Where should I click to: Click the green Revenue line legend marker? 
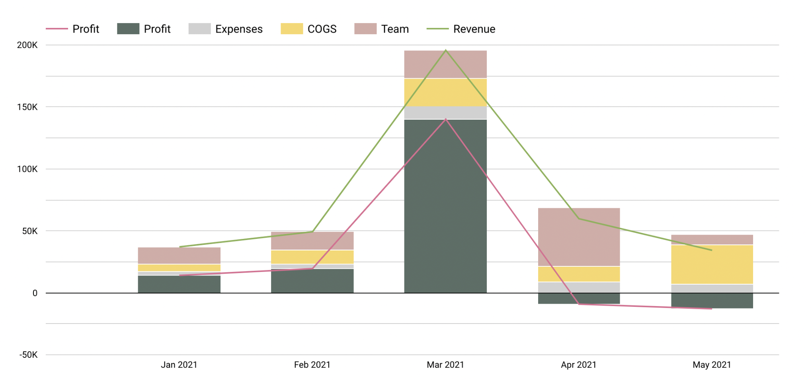point(437,29)
